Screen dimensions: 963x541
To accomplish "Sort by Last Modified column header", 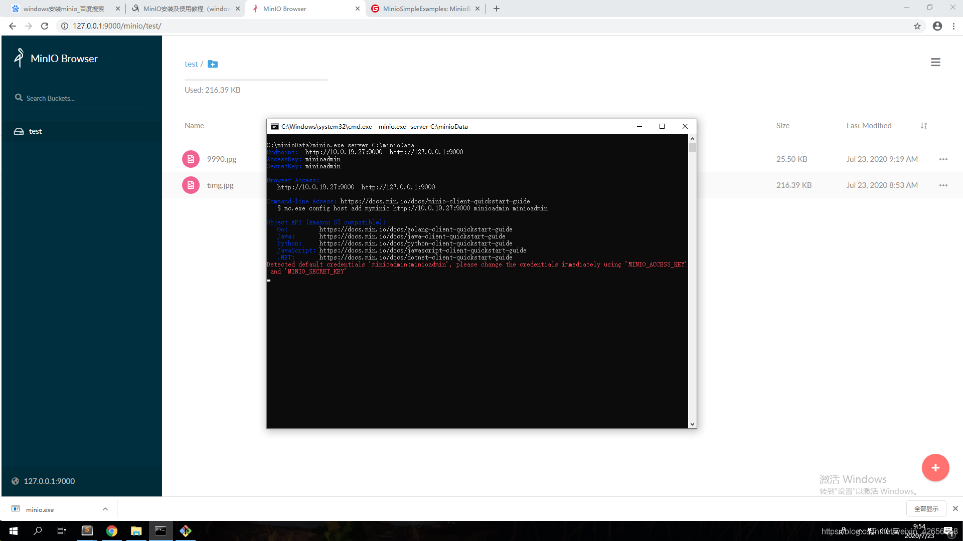I will 869,126.
